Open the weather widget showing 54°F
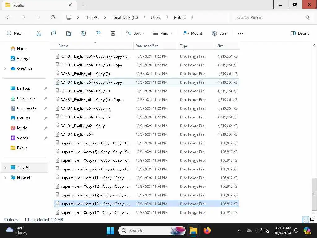Viewport: 317px width, 238px height. coord(17,231)
